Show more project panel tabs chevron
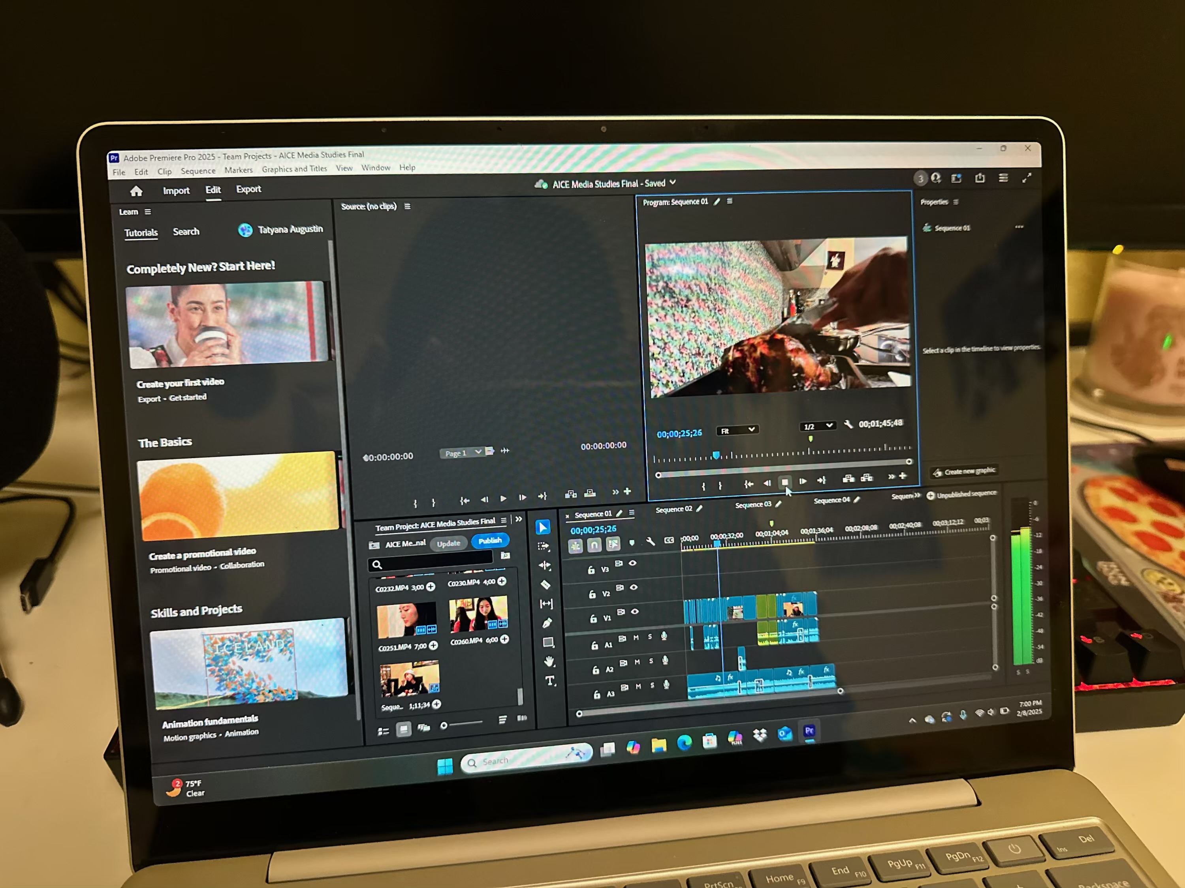This screenshot has height=888, width=1185. (518, 519)
